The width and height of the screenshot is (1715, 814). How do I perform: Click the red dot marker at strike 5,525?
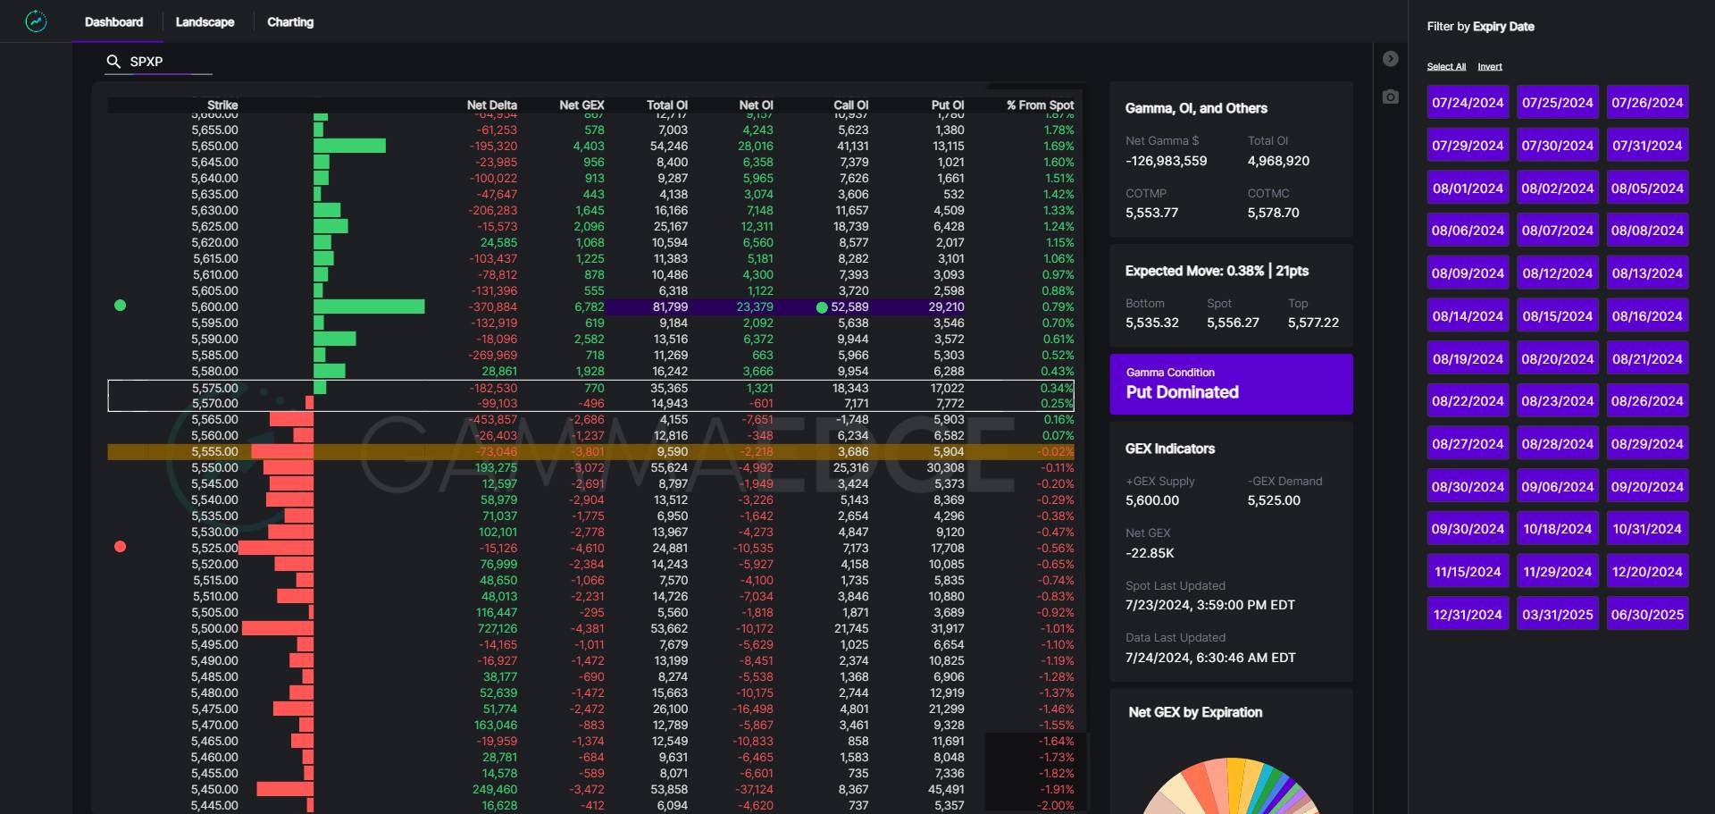pos(121,547)
